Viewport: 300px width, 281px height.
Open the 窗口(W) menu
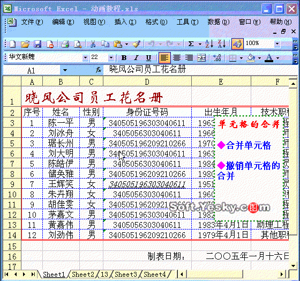[x=250, y=22]
